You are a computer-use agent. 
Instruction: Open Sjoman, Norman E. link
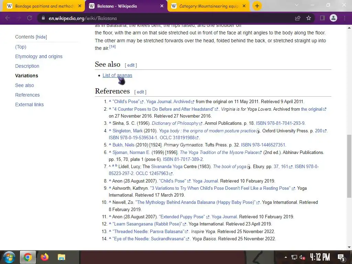[131, 152]
